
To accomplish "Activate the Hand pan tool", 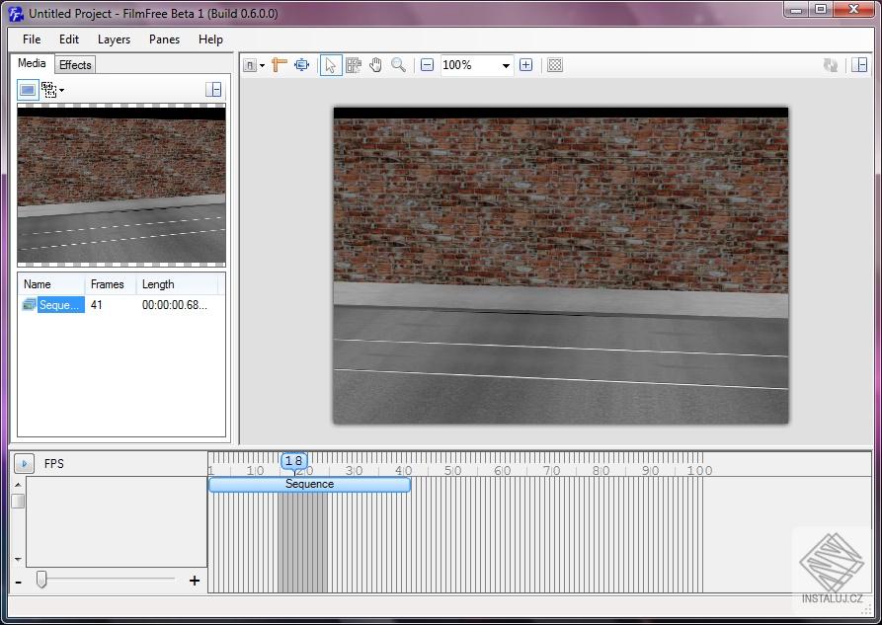I will [x=375, y=65].
